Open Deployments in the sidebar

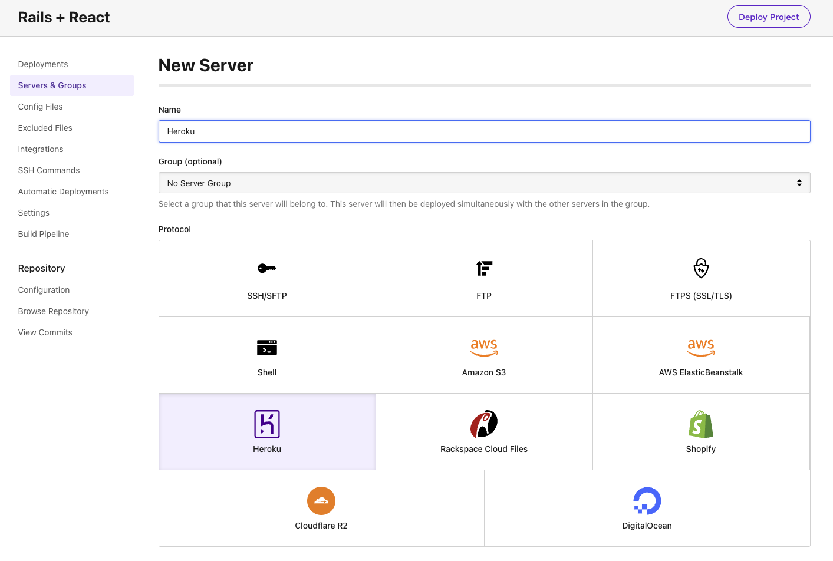click(43, 64)
